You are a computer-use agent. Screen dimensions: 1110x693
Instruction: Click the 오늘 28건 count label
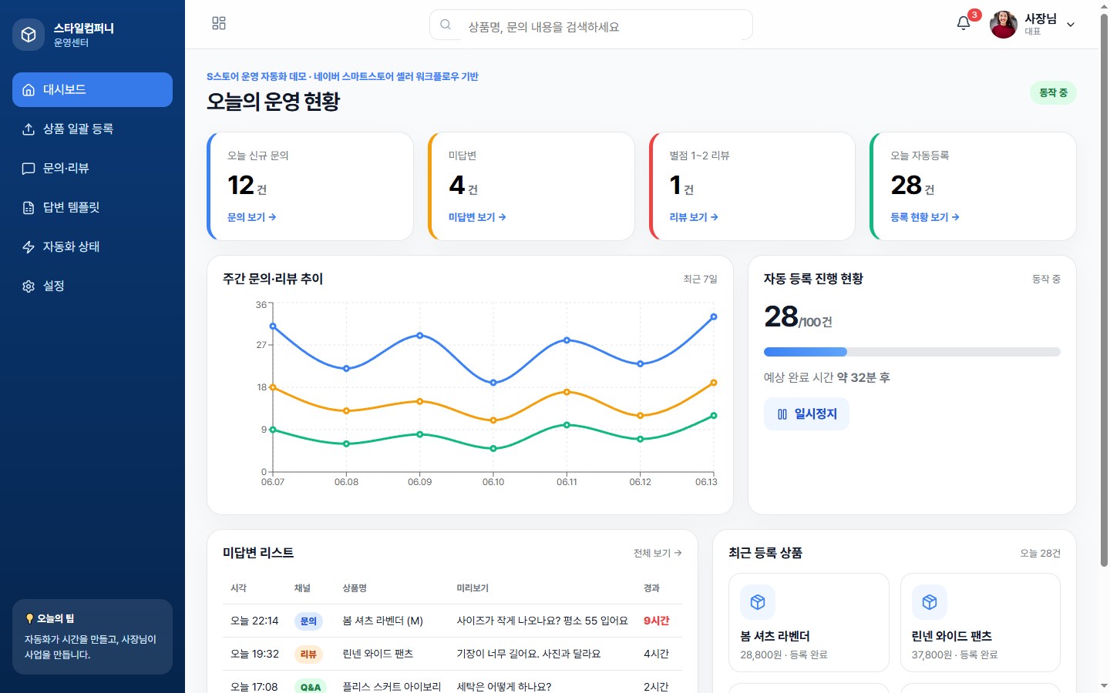click(x=1040, y=553)
